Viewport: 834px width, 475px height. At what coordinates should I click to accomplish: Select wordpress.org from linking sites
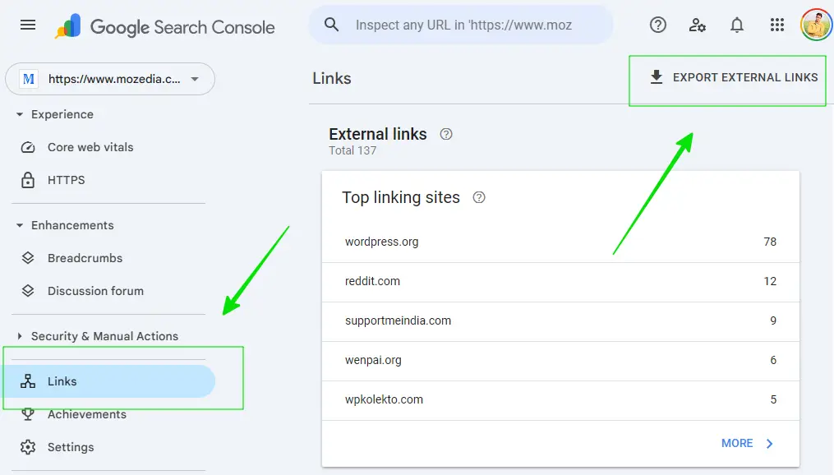coord(381,242)
